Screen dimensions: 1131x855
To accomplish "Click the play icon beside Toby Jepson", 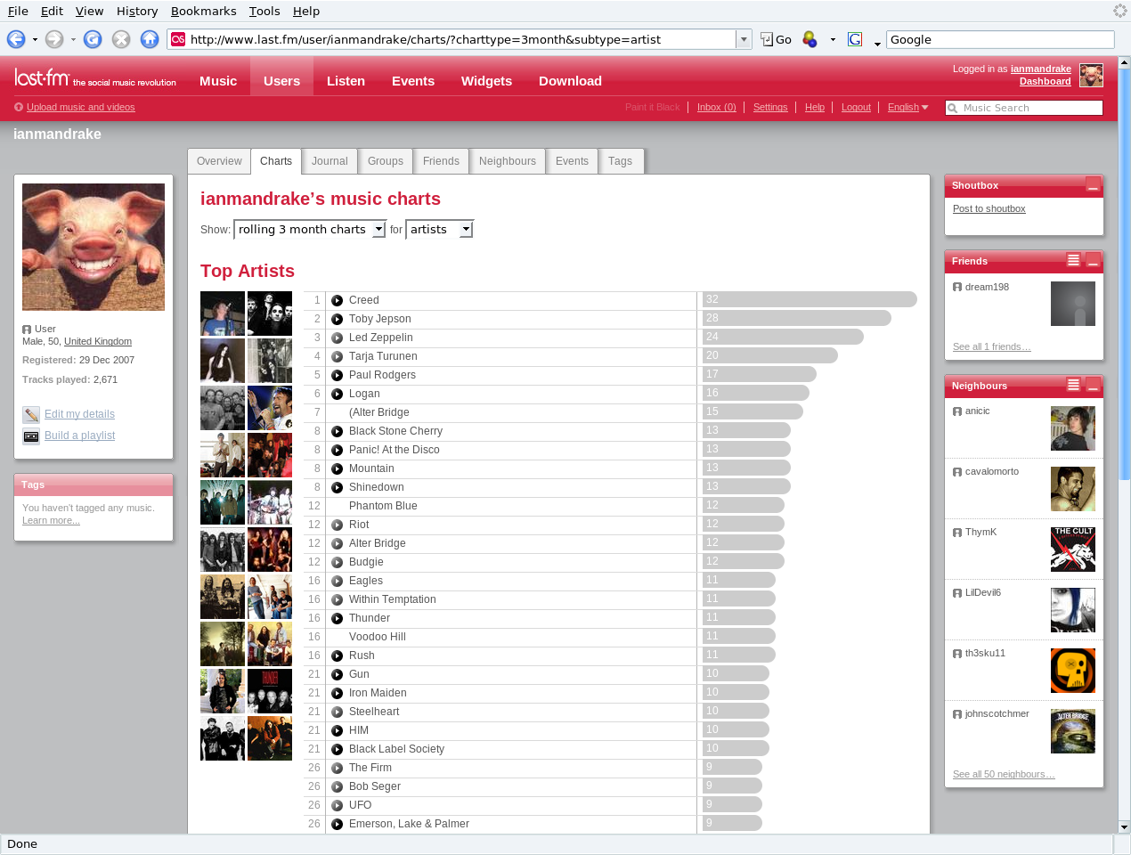I will tap(338, 320).
